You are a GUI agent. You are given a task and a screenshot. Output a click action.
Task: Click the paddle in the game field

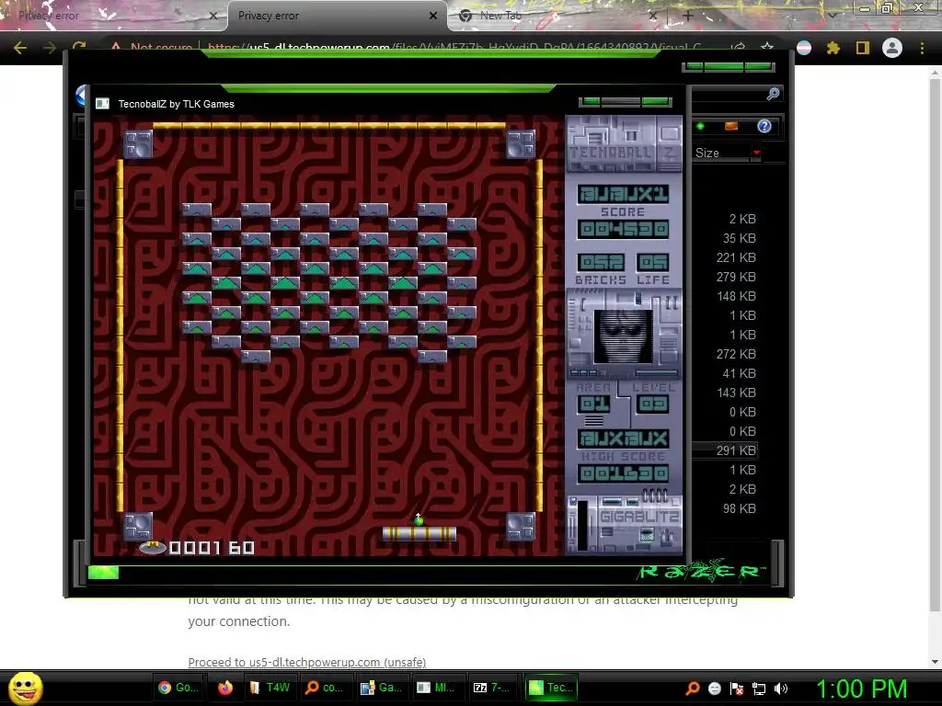pyautogui.click(x=419, y=534)
